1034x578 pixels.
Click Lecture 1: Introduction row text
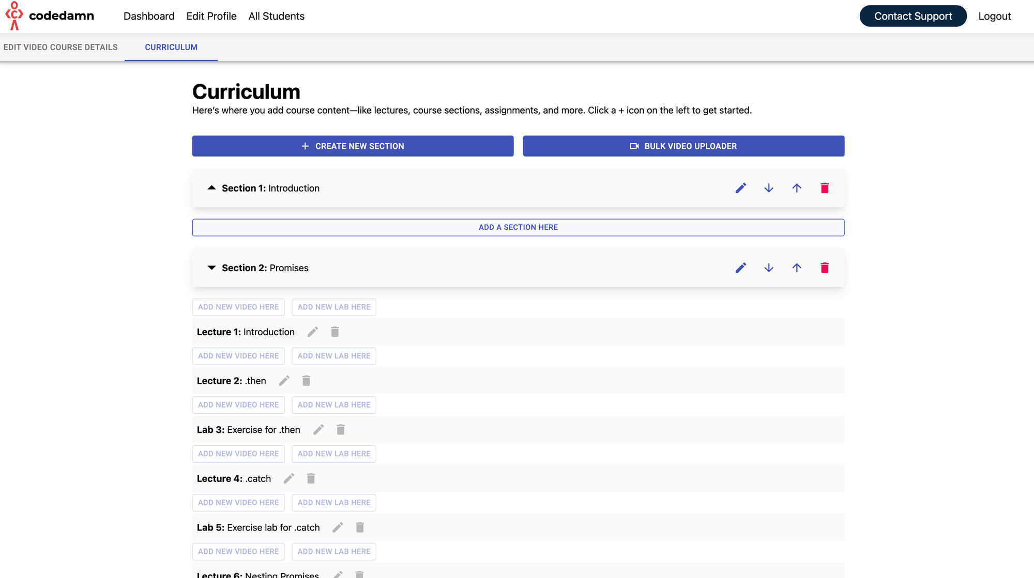click(x=246, y=332)
